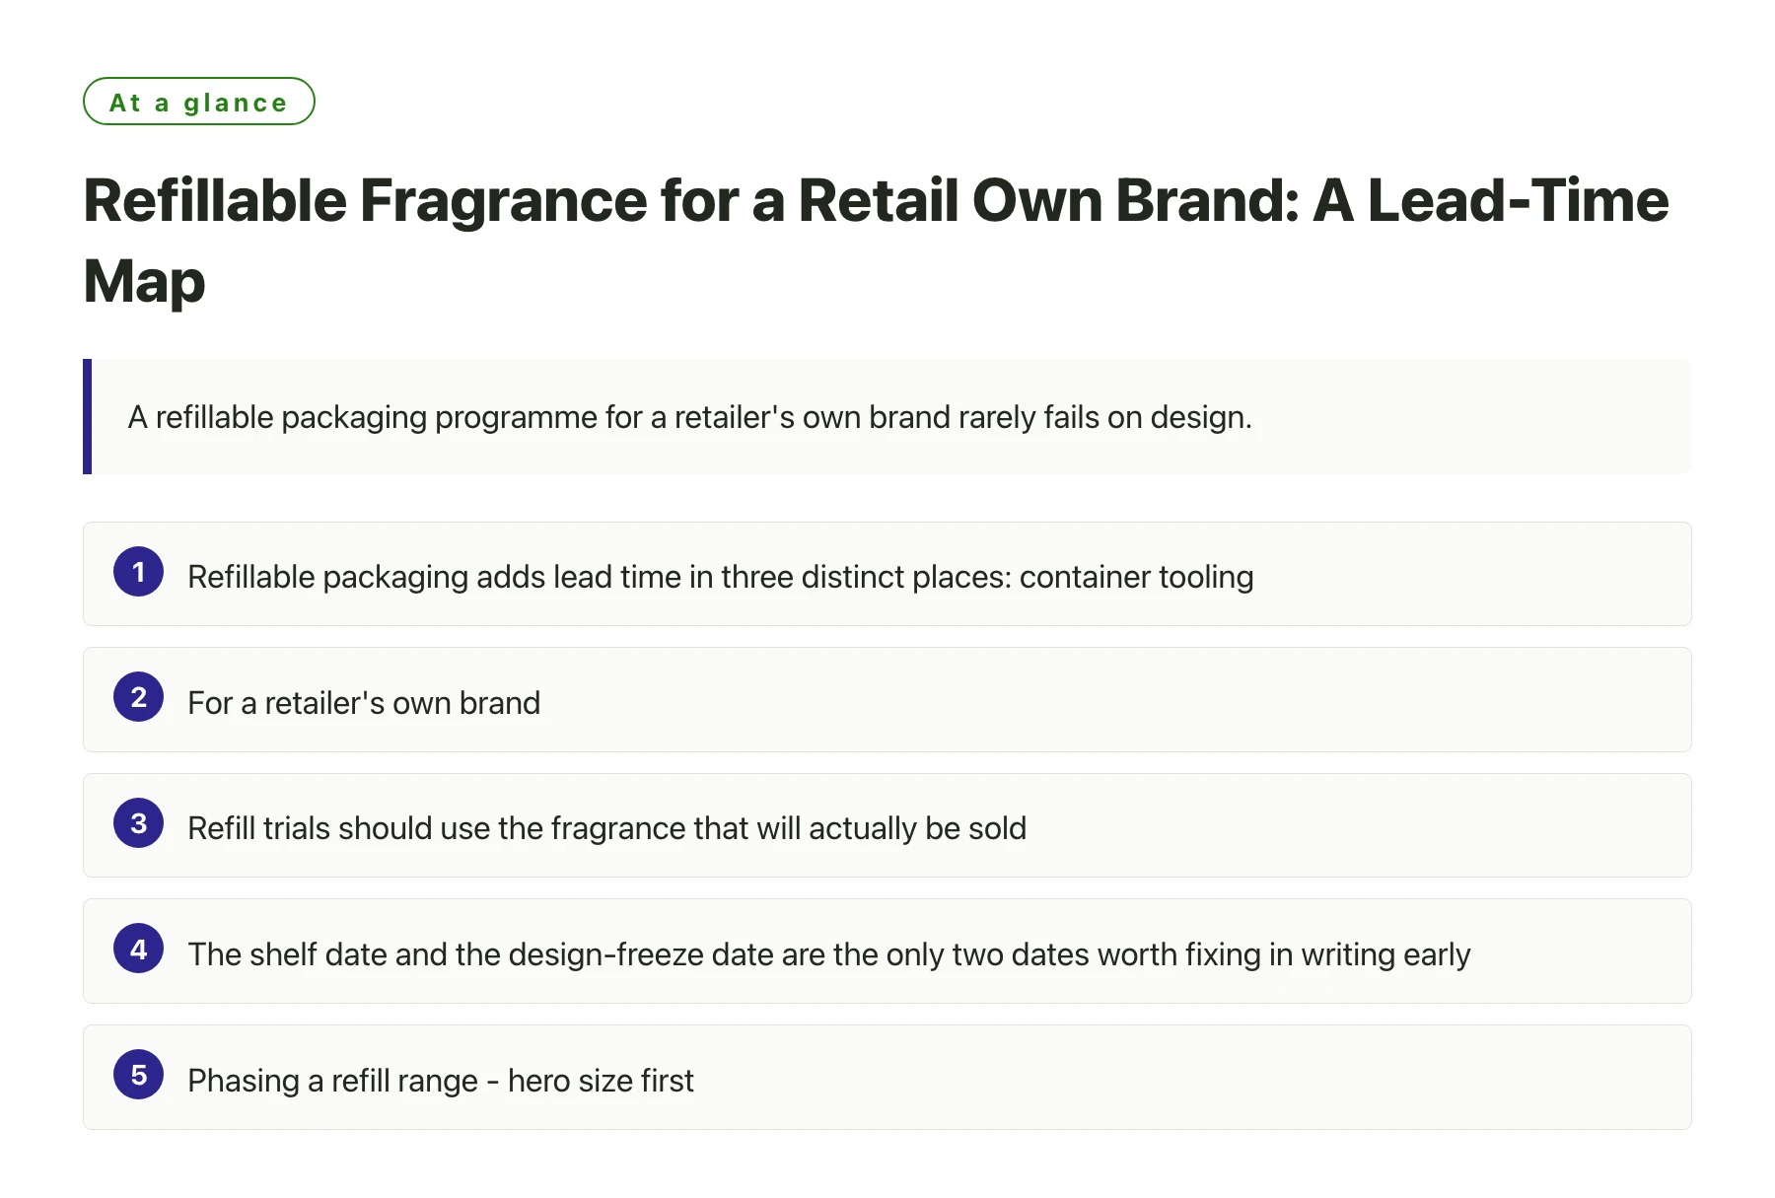1775x1198 pixels.
Task: Click the intro quote about refillable packaging programme
Action: pos(690,417)
